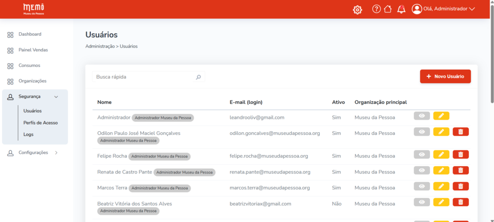Screen dimensions: 494x222
Task: Delete Renata de Castro Pante with trash icon
Action: pyautogui.click(x=460, y=170)
